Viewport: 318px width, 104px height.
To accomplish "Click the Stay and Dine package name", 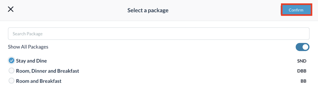I will pos(31,61).
